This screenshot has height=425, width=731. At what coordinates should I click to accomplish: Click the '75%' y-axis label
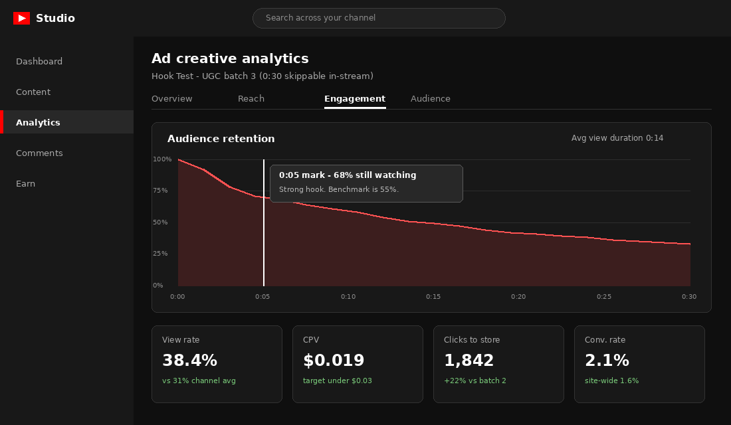tap(160, 191)
